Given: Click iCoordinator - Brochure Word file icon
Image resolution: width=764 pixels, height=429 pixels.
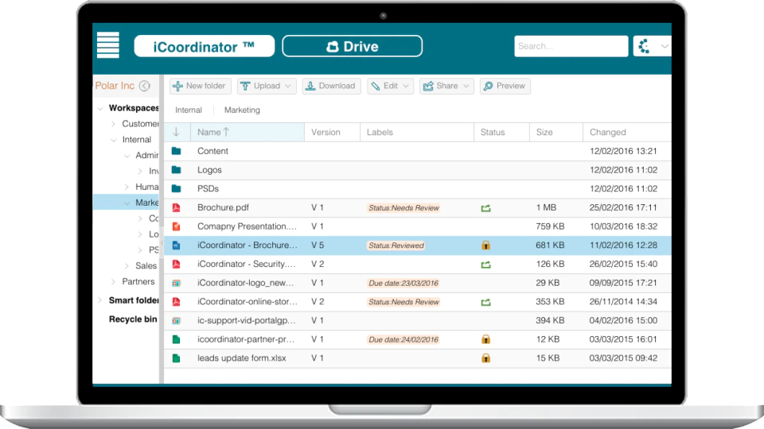Looking at the screenshot, I should click(x=177, y=245).
